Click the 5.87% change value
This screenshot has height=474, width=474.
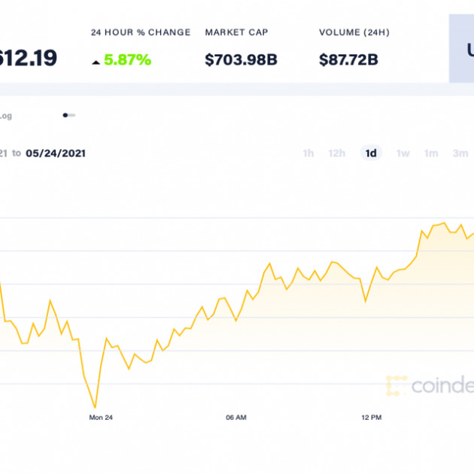(128, 60)
